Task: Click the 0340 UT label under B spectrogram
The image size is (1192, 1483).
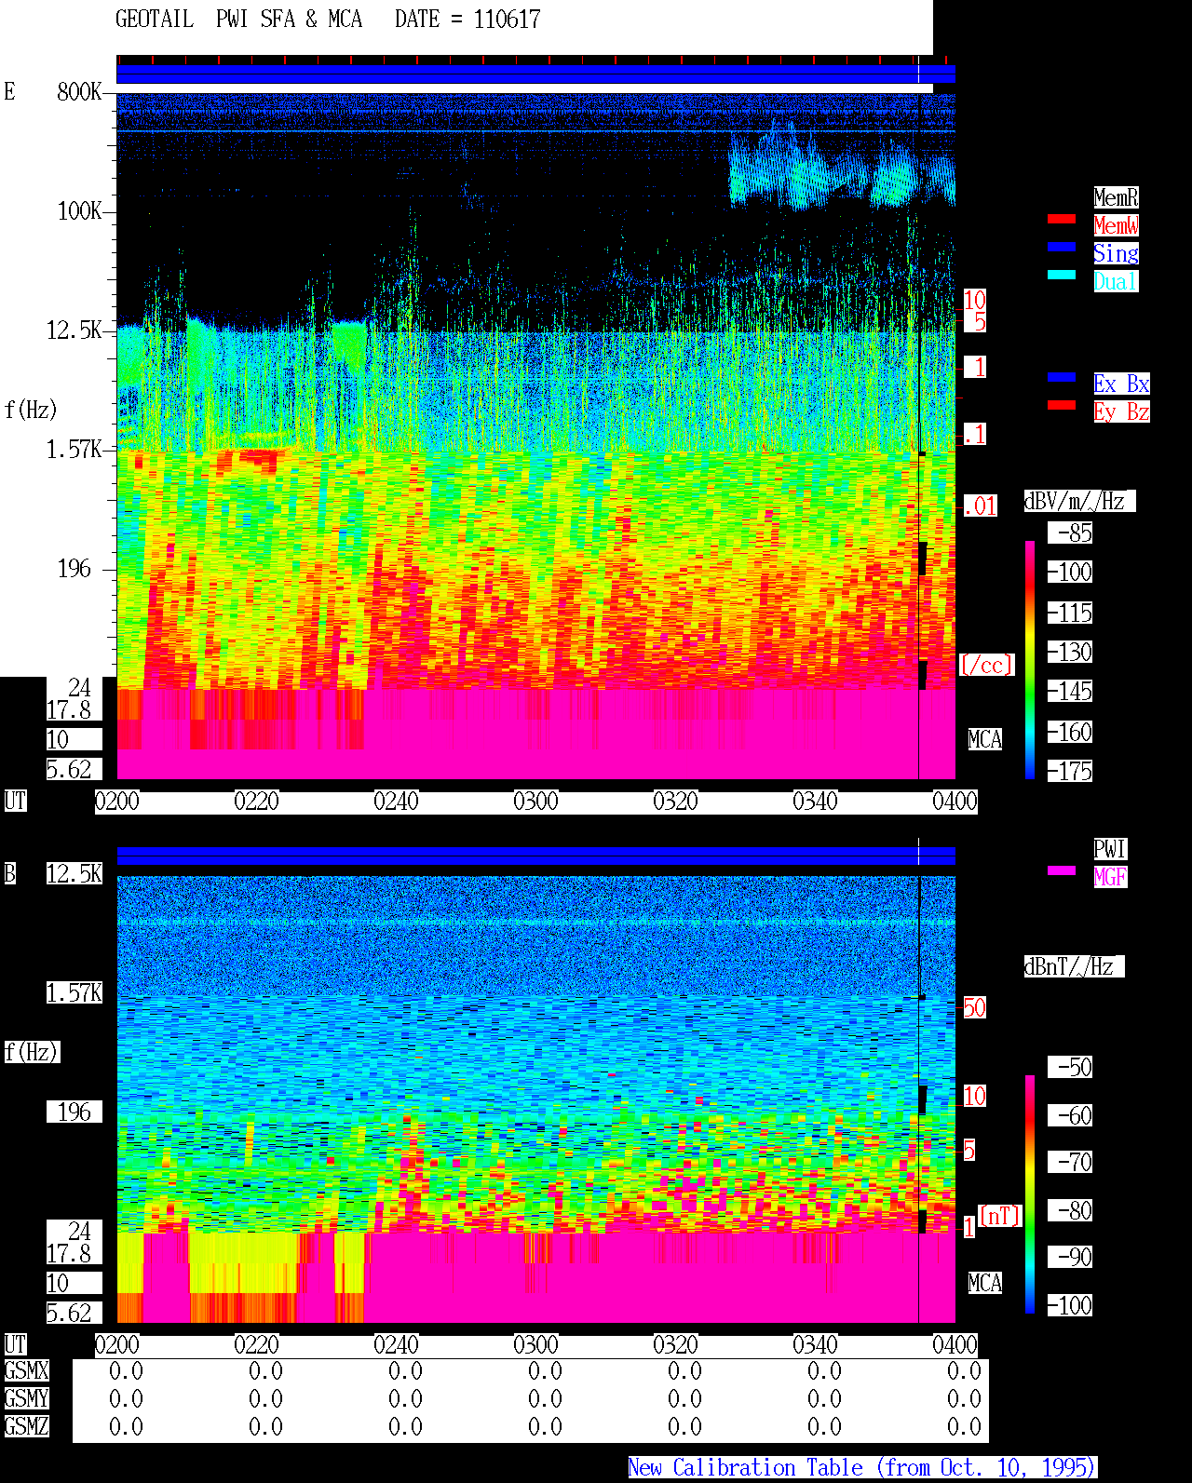Action: pyautogui.click(x=815, y=1345)
